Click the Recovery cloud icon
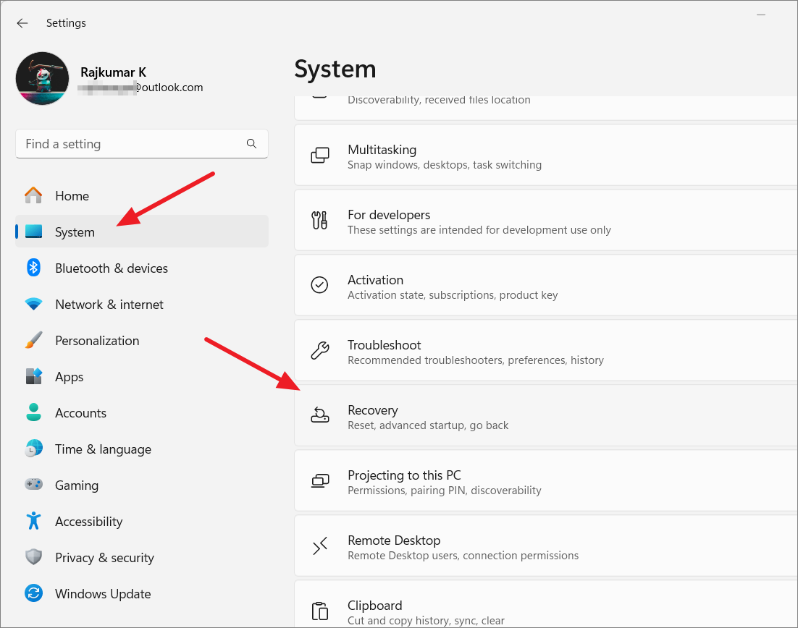 click(319, 415)
